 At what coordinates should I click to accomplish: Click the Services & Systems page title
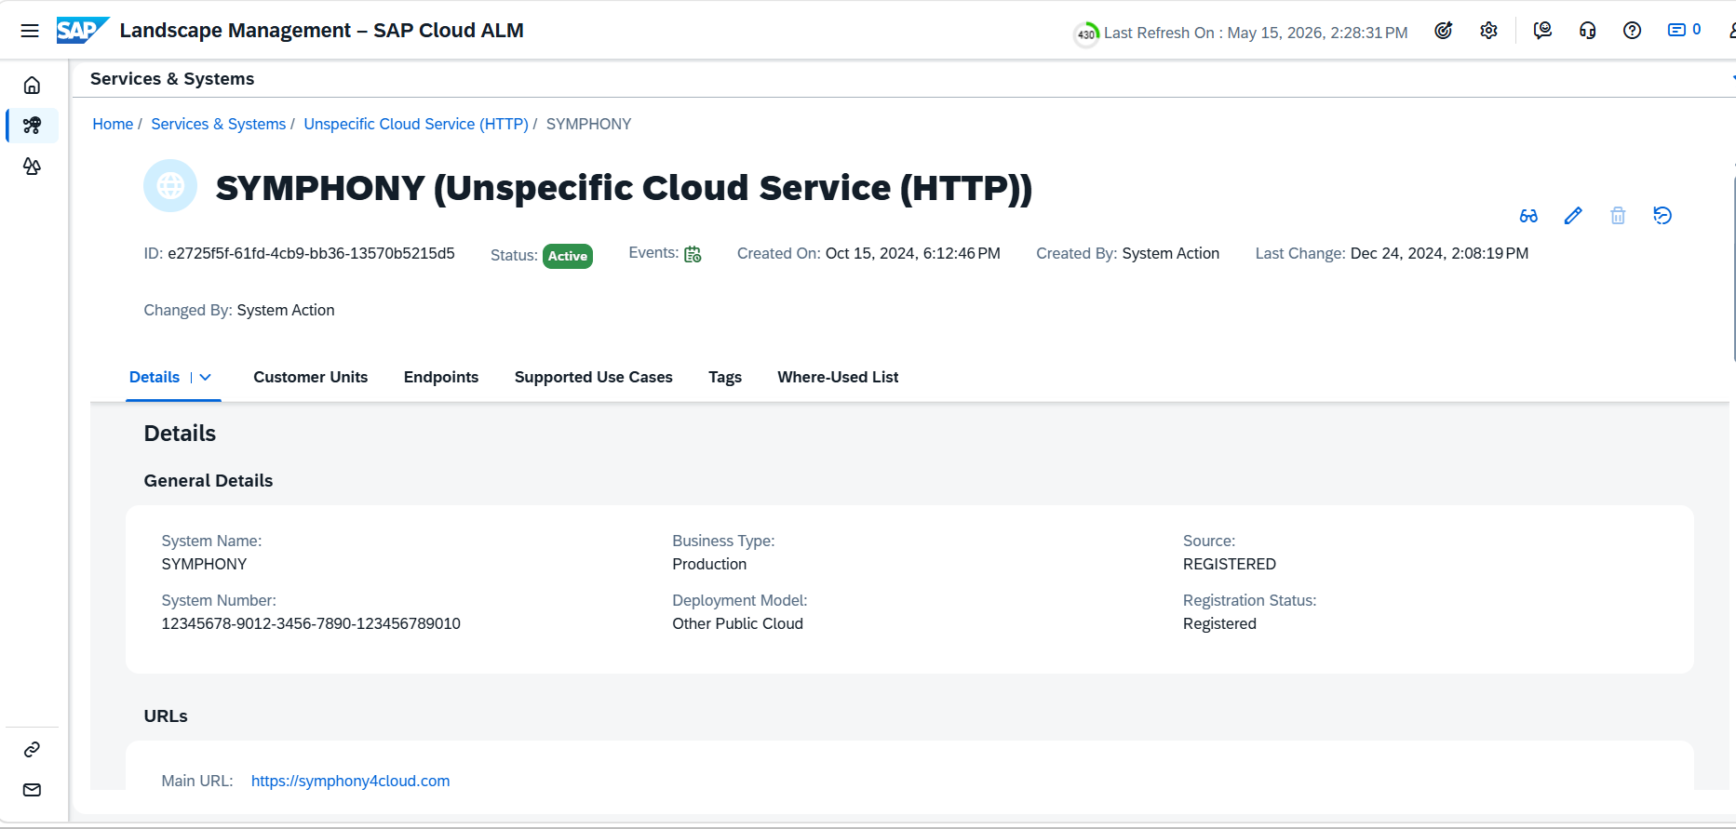[x=172, y=79]
